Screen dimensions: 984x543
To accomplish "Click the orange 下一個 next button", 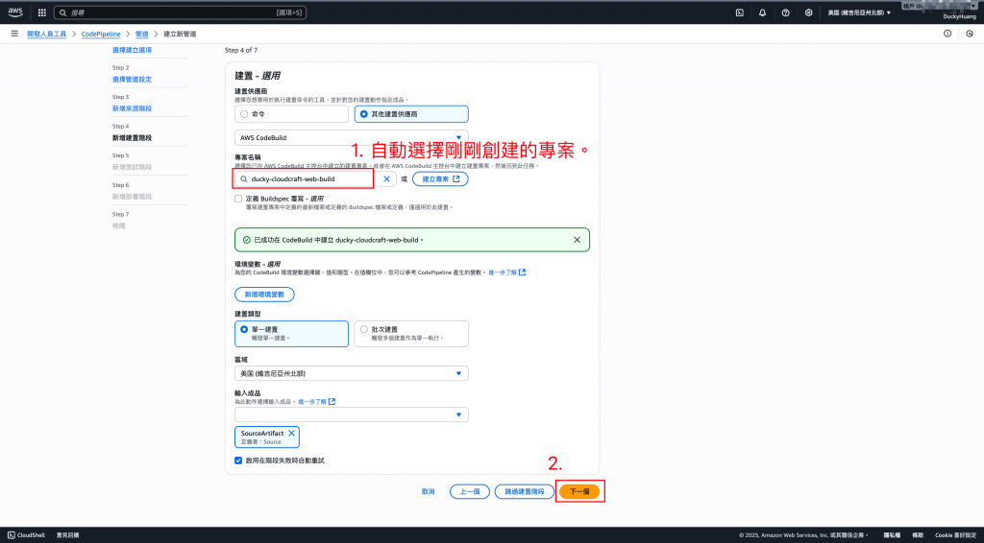I will tap(579, 491).
